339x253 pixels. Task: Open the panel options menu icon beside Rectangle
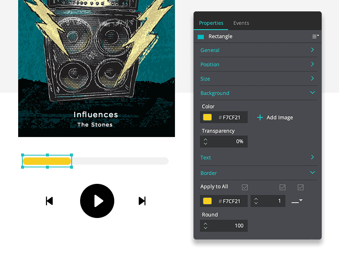click(315, 36)
